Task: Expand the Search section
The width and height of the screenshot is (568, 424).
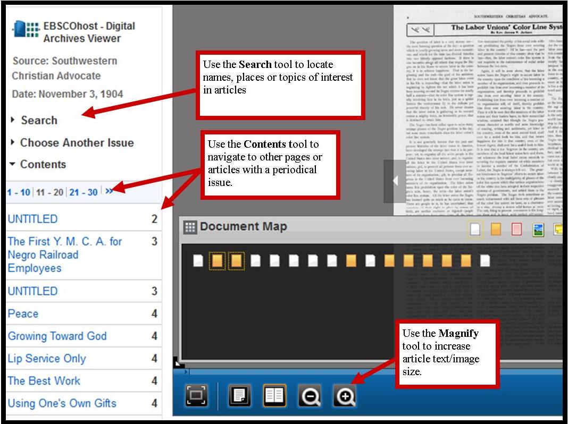Action: point(35,120)
